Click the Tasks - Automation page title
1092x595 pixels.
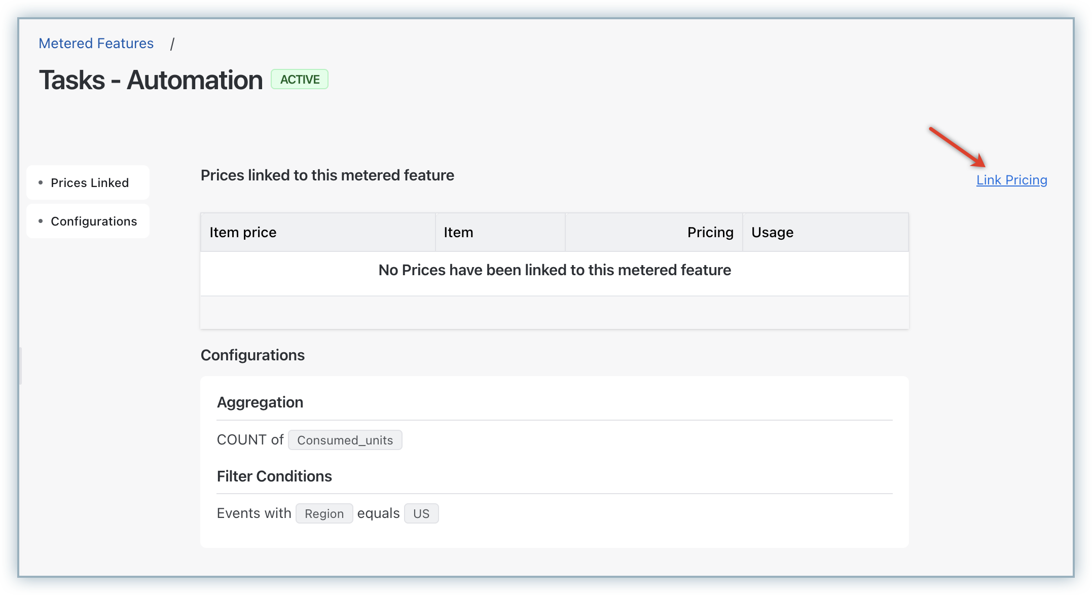(x=151, y=80)
